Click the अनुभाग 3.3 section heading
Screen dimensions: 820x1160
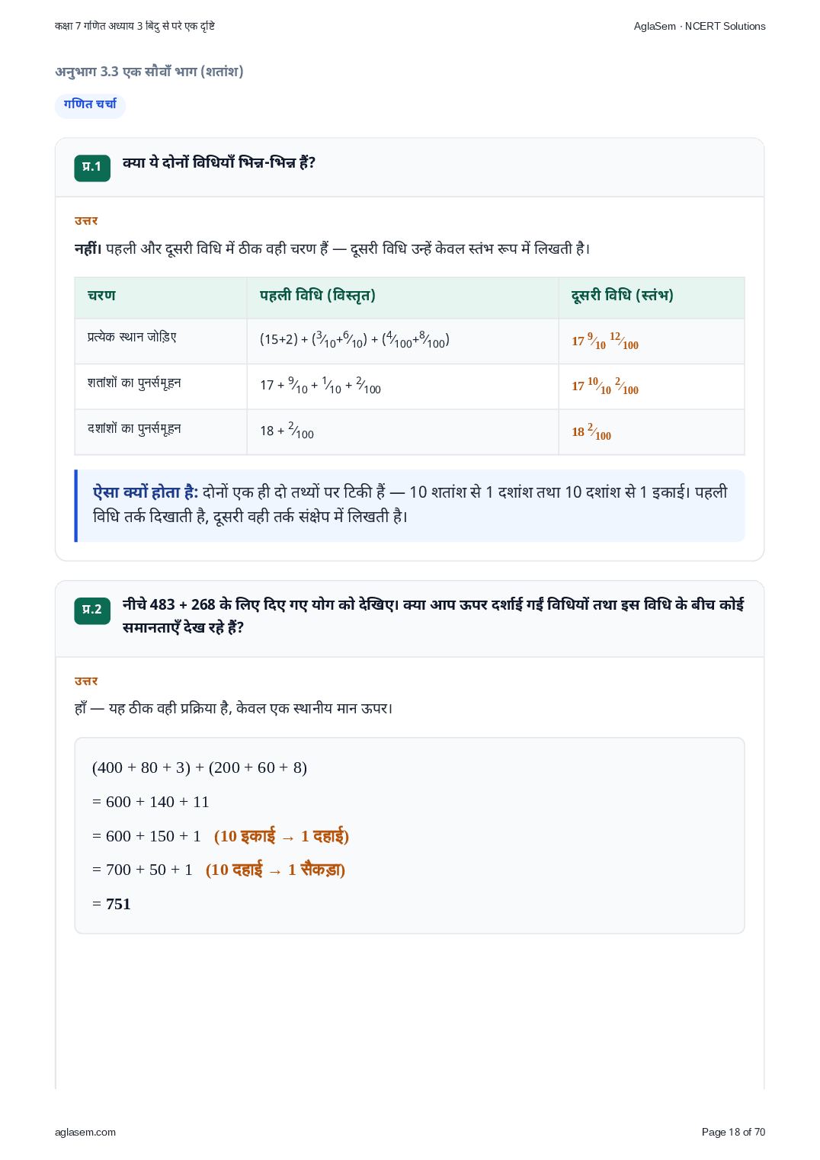[149, 72]
